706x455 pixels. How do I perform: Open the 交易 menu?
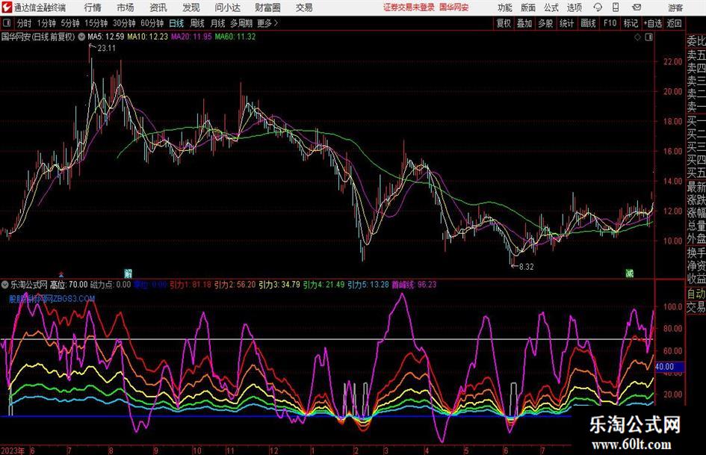[x=304, y=7]
